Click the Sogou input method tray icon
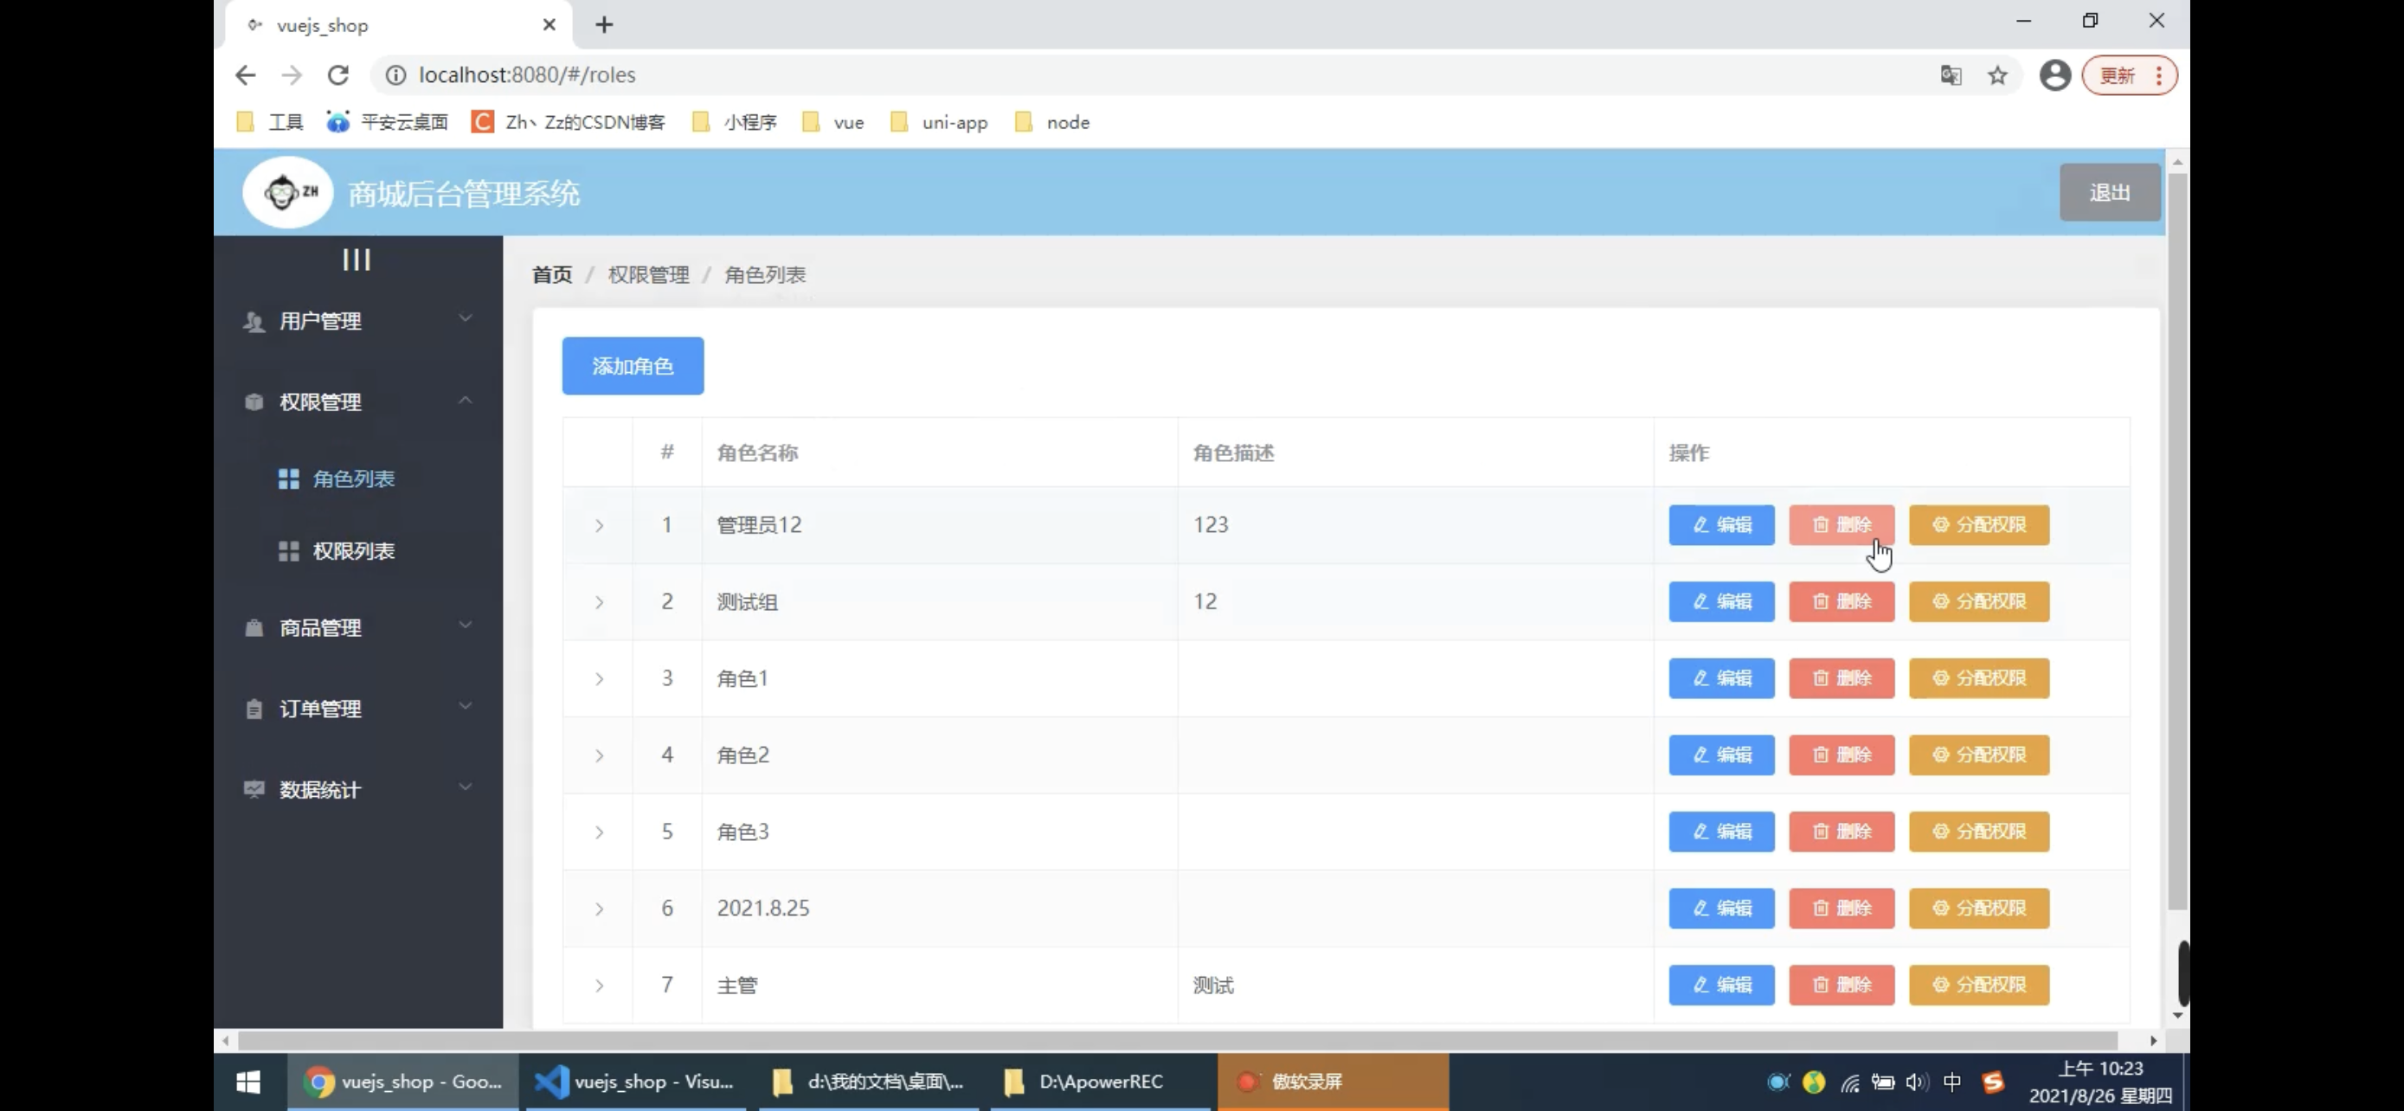 pyautogui.click(x=1992, y=1082)
